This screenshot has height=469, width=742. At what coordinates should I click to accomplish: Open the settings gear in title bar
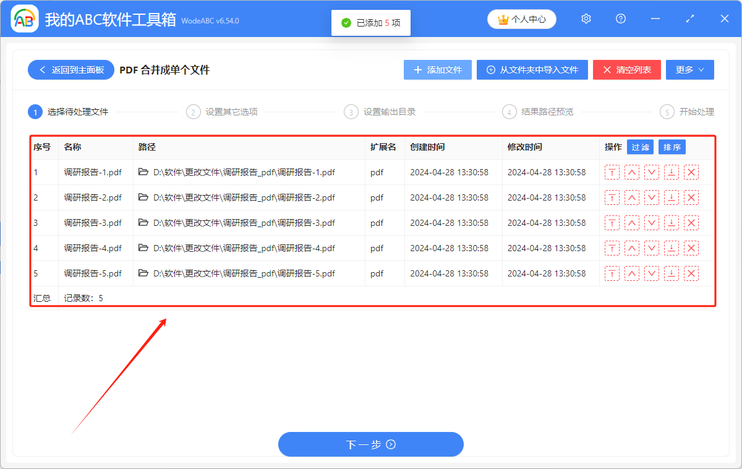586,19
